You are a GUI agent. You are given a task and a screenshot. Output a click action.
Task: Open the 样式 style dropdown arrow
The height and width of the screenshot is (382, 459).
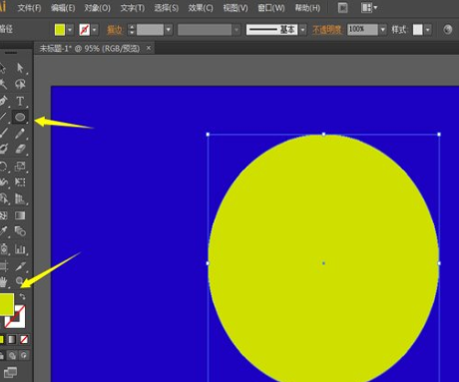[x=428, y=30]
